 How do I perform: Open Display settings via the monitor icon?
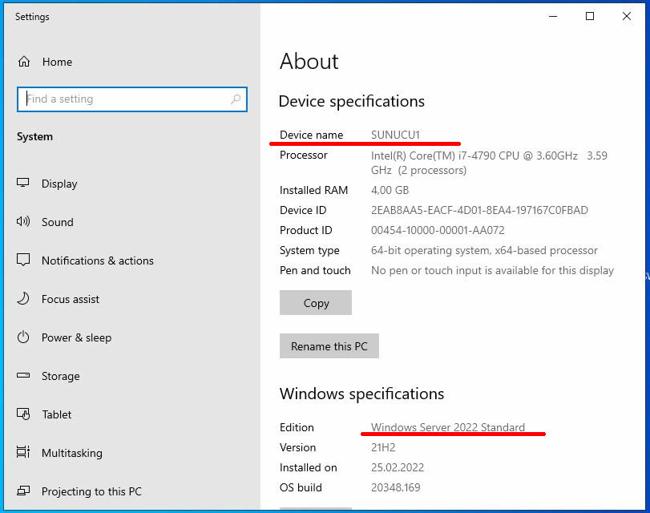click(23, 183)
